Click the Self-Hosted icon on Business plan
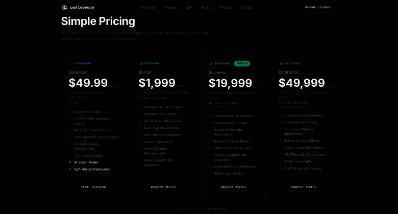The width and height of the screenshot is (398, 214). 211,63
